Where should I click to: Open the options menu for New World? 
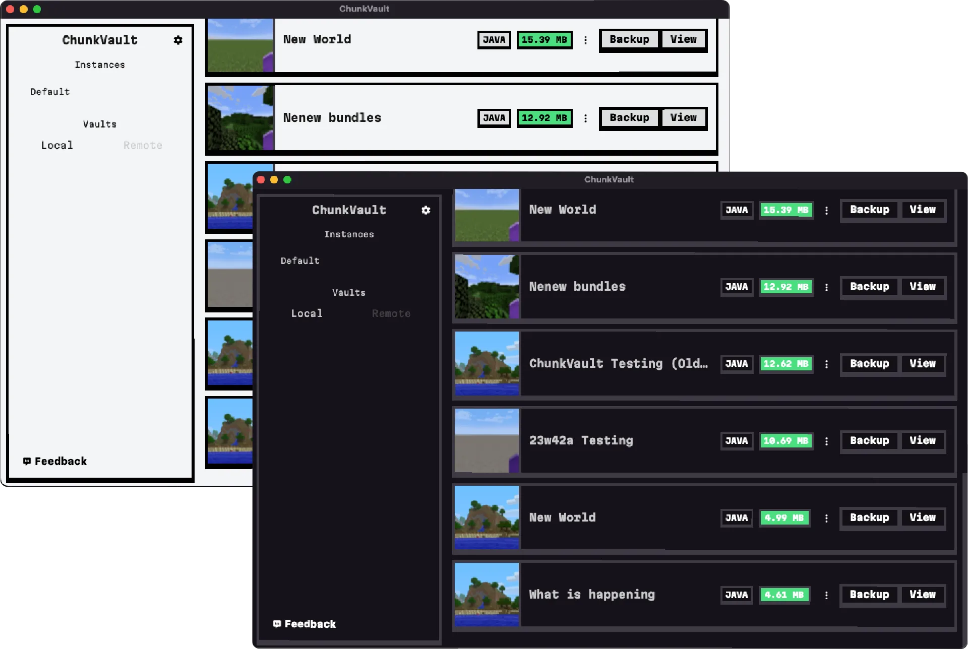[x=826, y=210]
